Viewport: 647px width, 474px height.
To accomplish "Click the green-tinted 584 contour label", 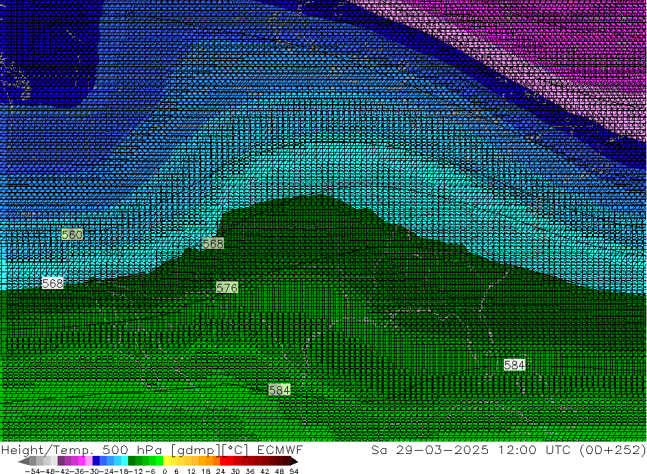I will click(280, 390).
